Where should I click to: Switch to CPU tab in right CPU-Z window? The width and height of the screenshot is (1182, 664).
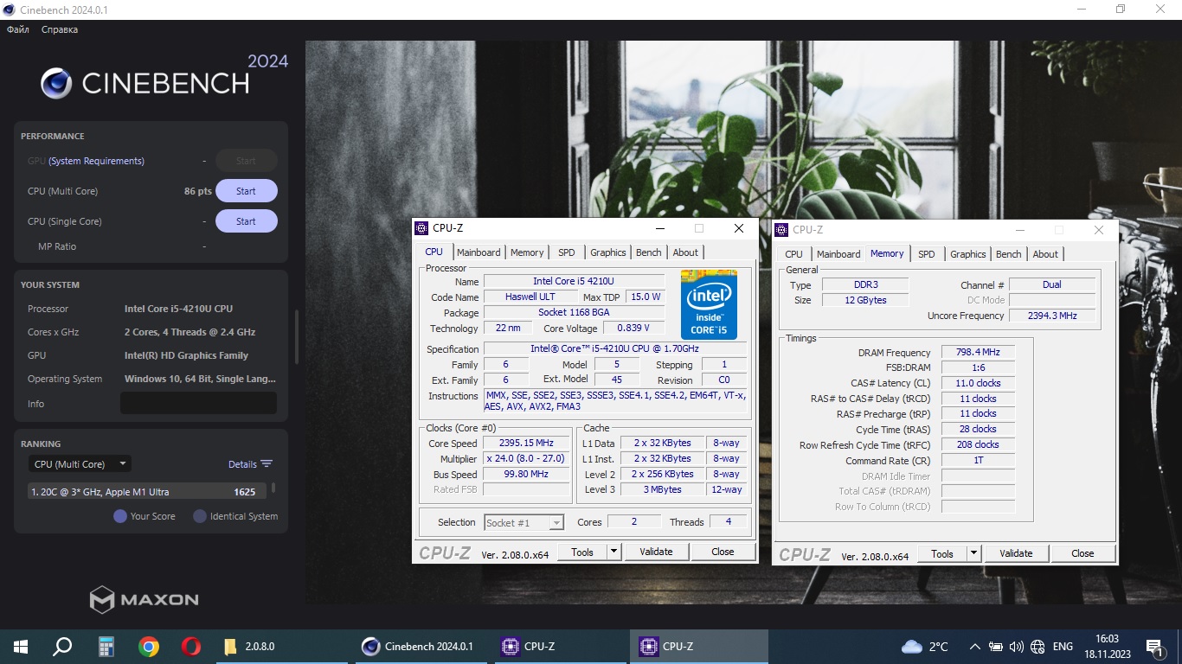793,254
